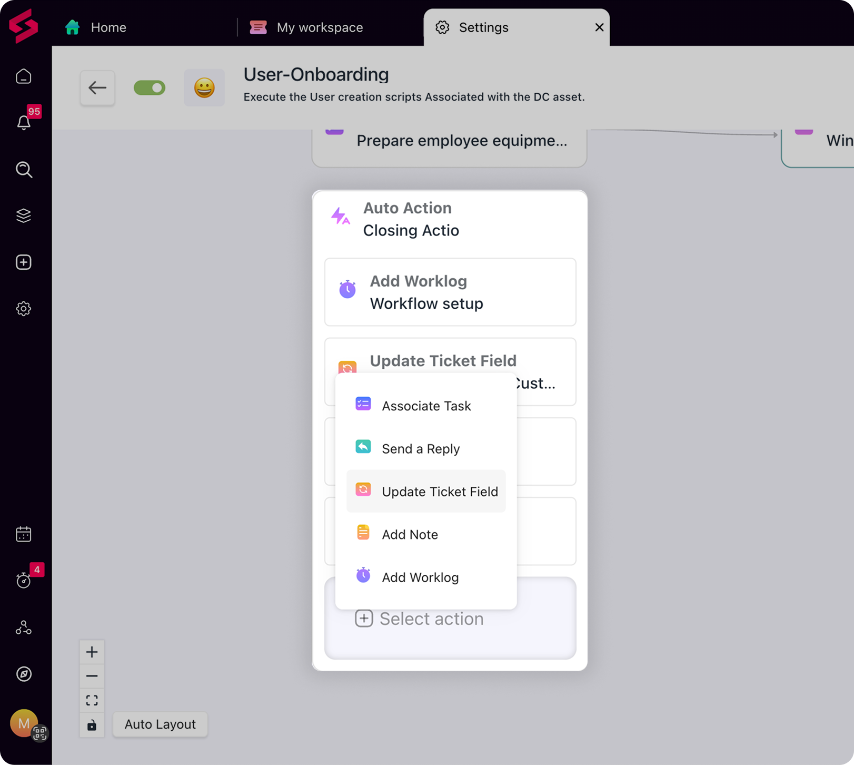This screenshot has height=765, width=854.
Task: Choose the workflow emoji icon picker
Action: pyautogui.click(x=204, y=88)
